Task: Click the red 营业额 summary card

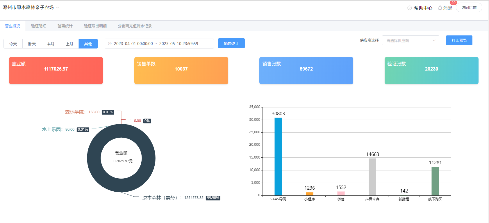Action: (x=56, y=71)
